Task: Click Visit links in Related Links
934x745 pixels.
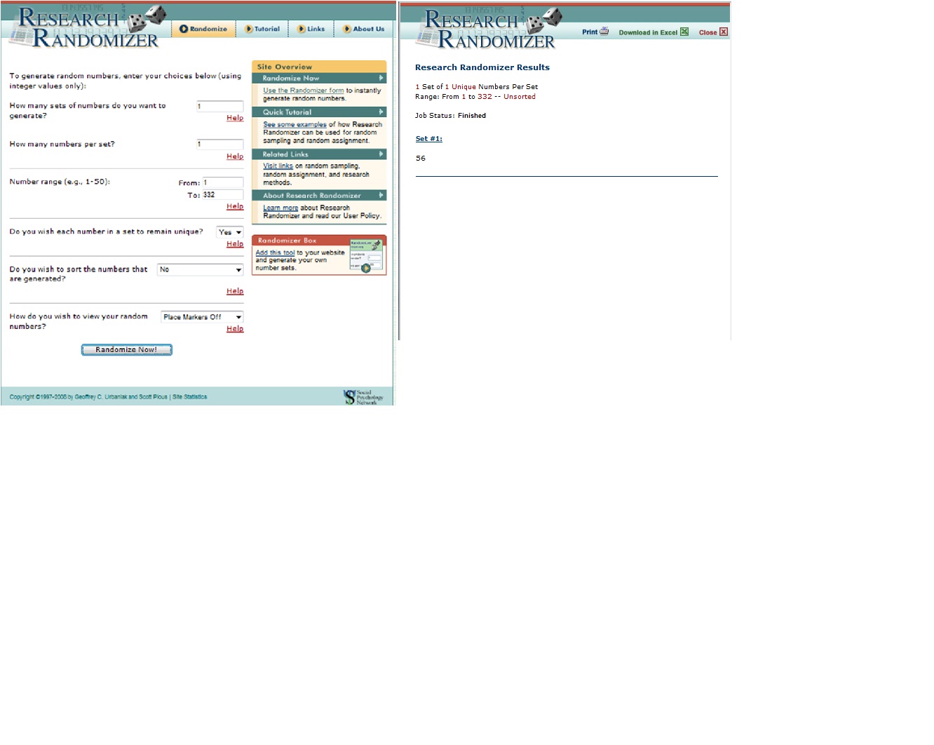Action: (278, 166)
